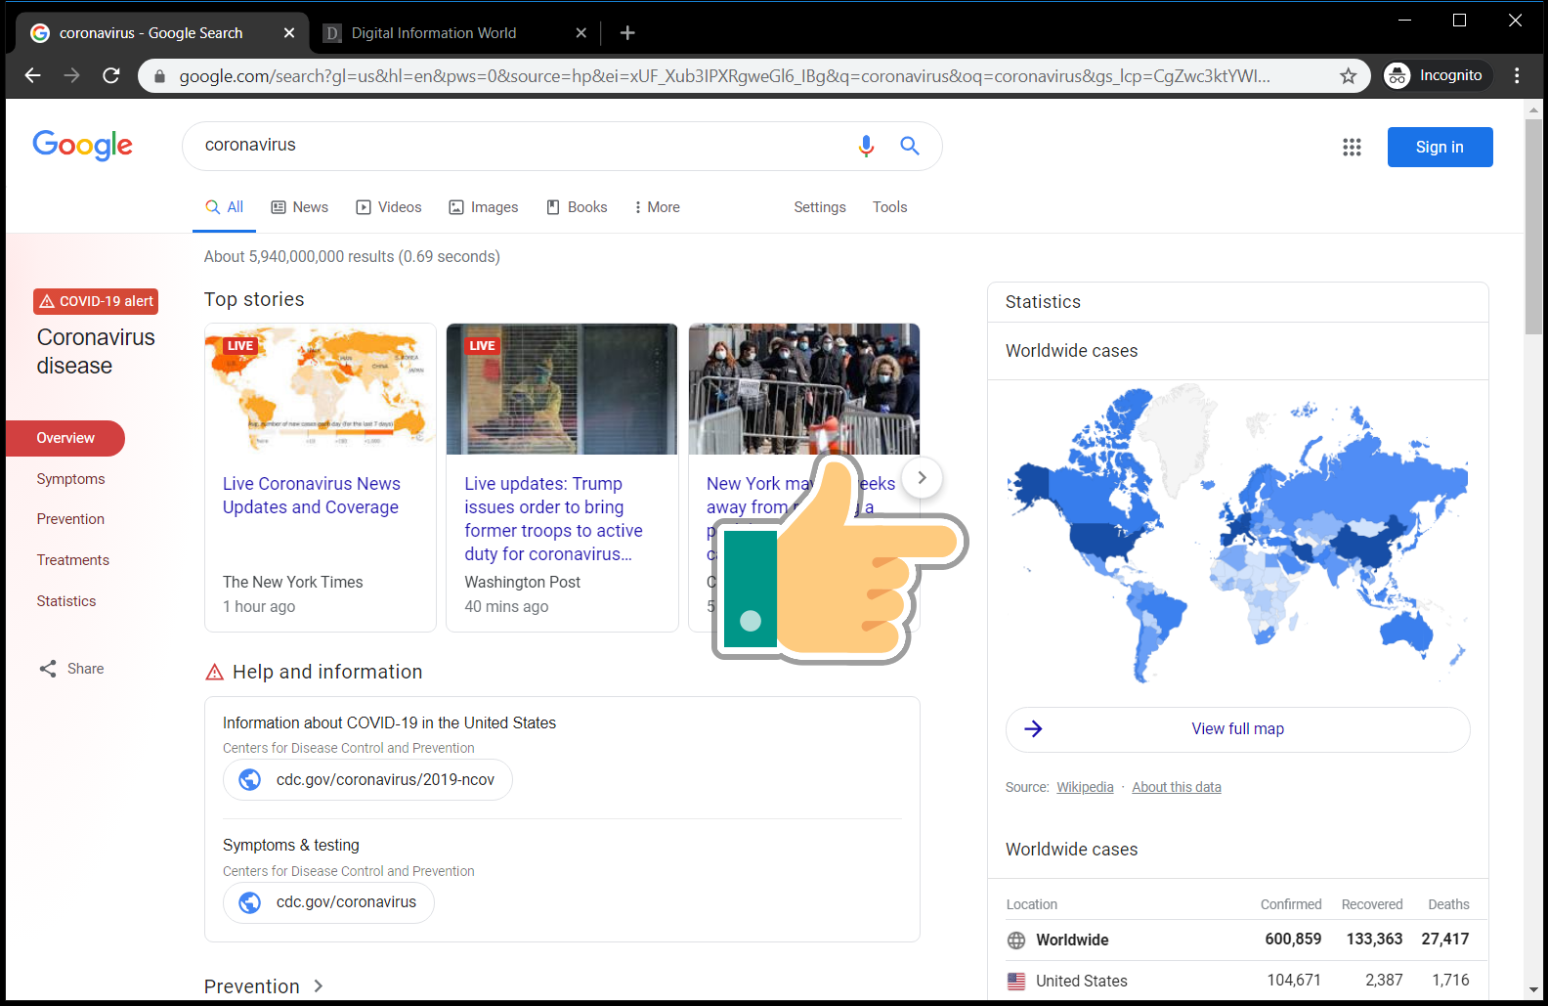
Task: Click Worldwide deaths value 27,417
Action: tap(1445, 940)
